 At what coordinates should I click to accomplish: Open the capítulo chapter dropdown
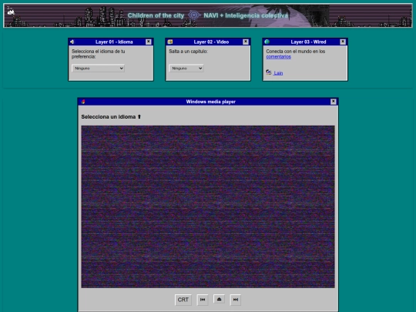(186, 69)
